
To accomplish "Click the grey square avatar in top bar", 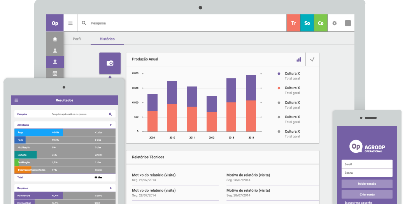I will click(x=348, y=23).
